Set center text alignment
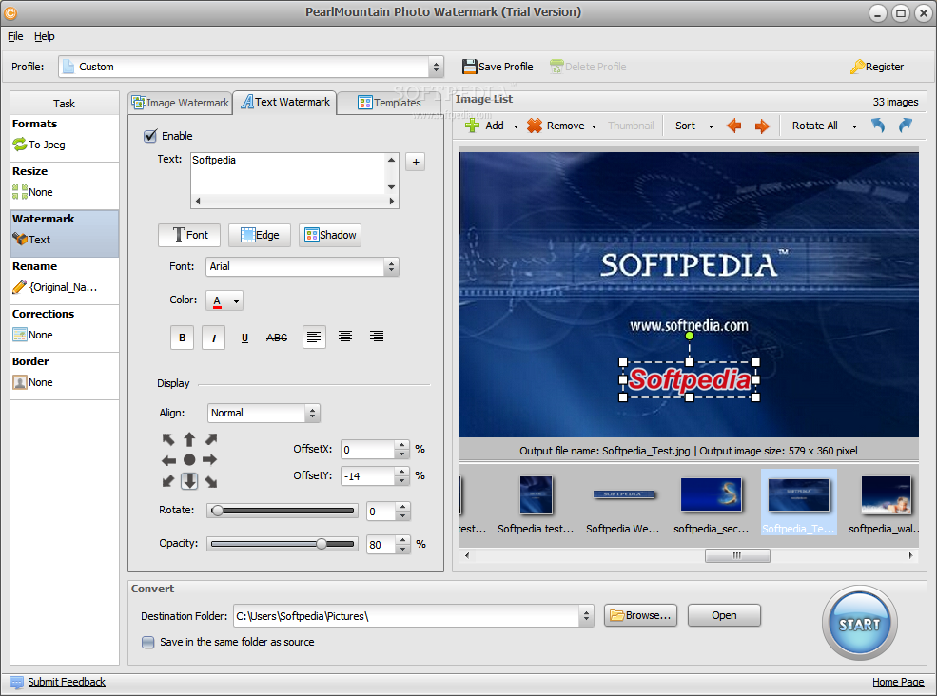This screenshot has width=937, height=696. tap(345, 337)
